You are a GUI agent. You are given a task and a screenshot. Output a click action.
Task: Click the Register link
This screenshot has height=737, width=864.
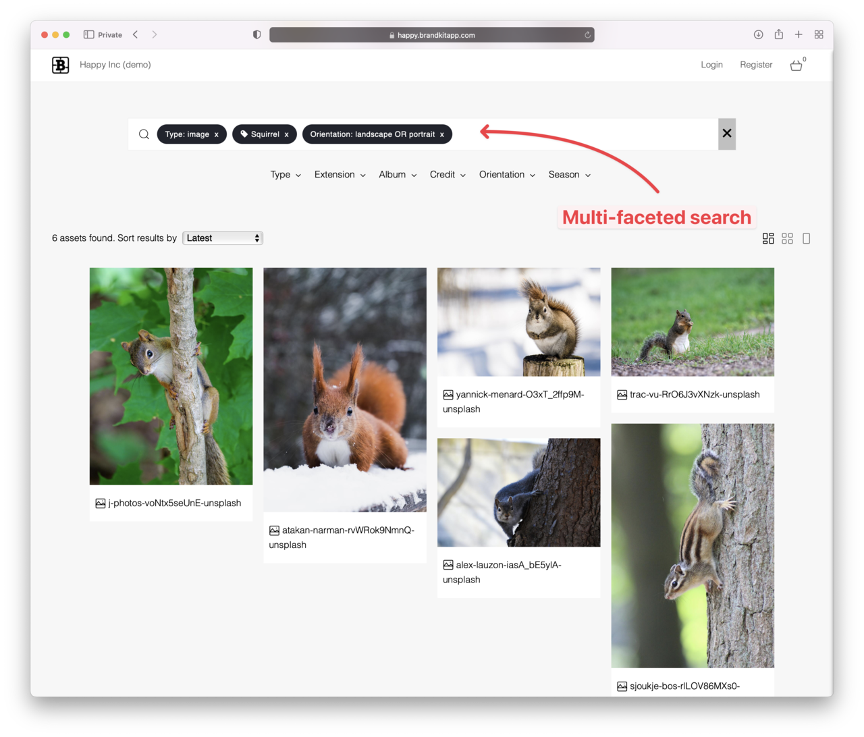(756, 65)
